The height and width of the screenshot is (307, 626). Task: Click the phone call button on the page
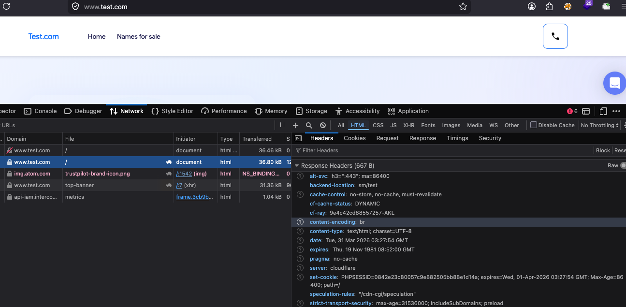(555, 36)
